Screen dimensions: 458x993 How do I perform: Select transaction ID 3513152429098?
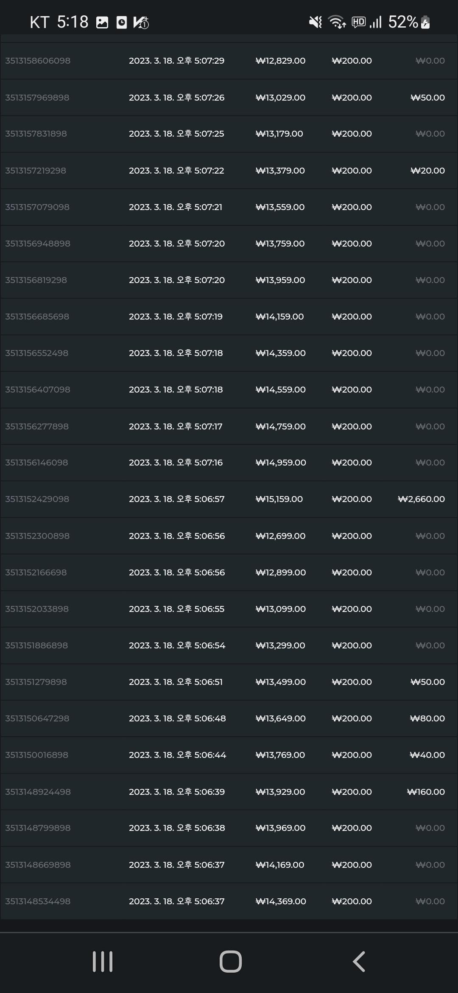(37, 499)
